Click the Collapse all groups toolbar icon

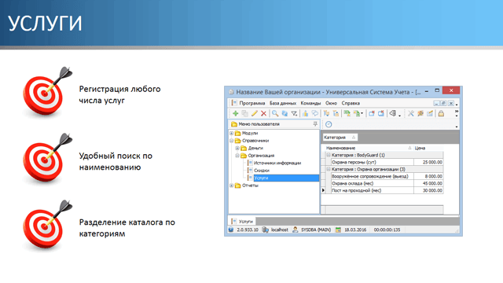336,113
